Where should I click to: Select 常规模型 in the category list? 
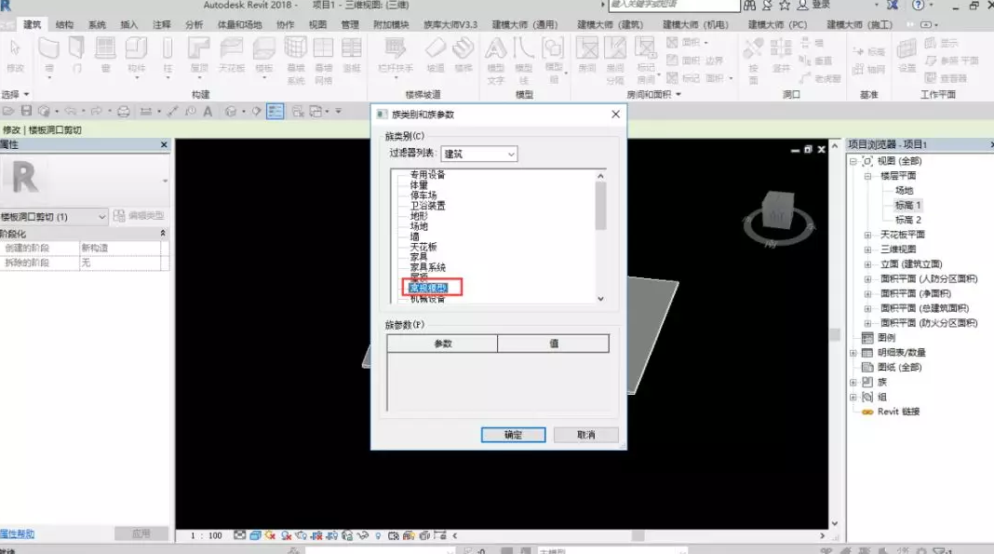(x=428, y=288)
